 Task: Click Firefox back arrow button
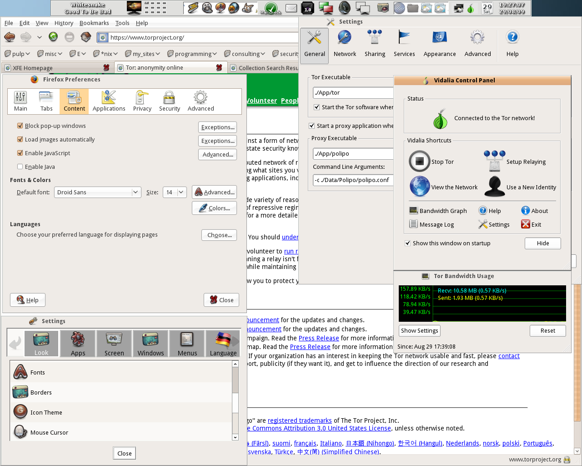click(x=10, y=37)
